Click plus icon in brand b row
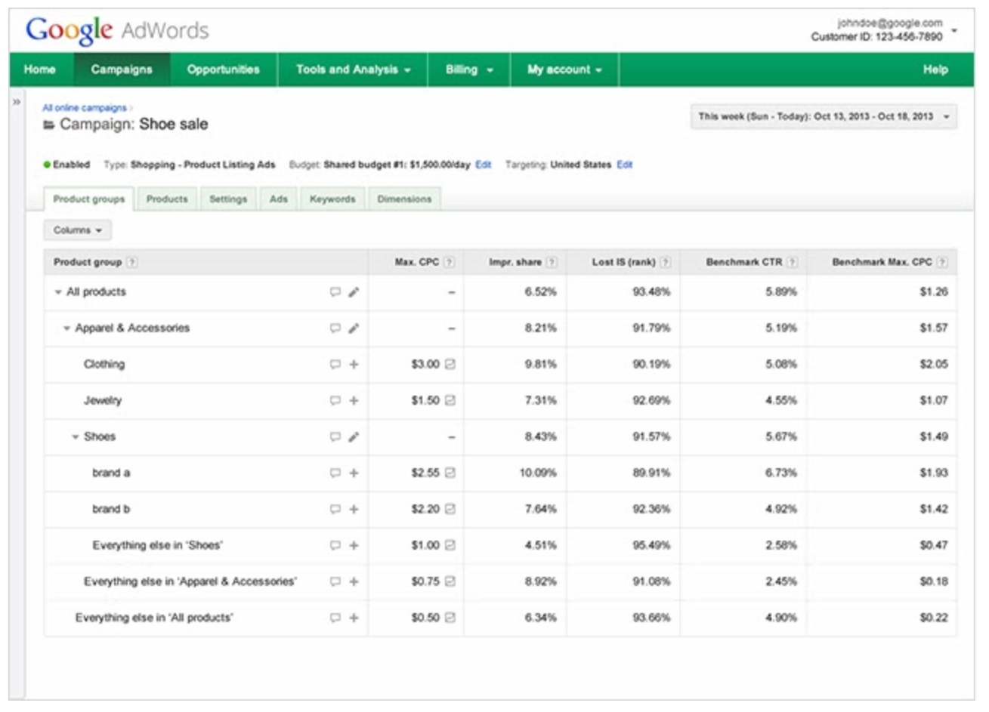 (354, 510)
